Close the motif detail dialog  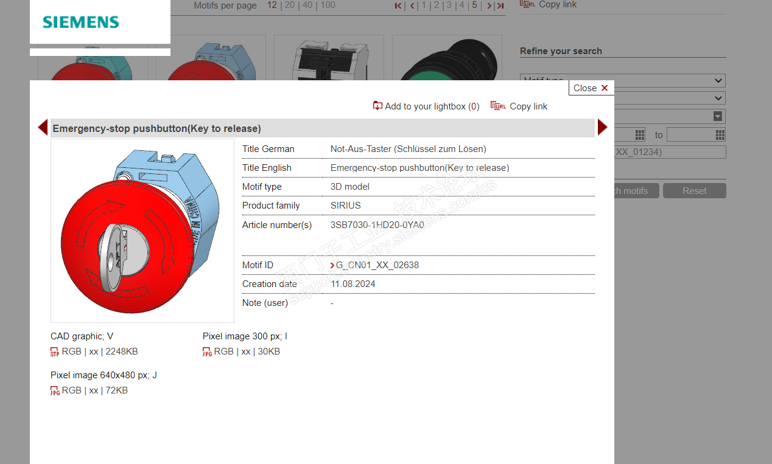click(591, 88)
